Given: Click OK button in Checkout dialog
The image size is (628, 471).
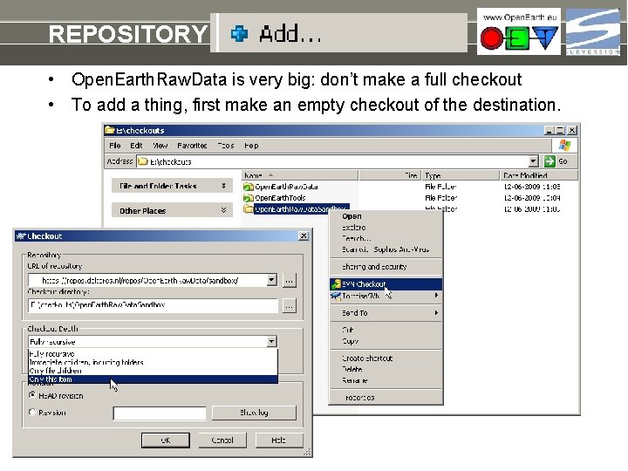Looking at the screenshot, I should [166, 440].
